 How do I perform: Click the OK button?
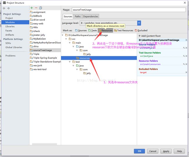click(x=140, y=151)
